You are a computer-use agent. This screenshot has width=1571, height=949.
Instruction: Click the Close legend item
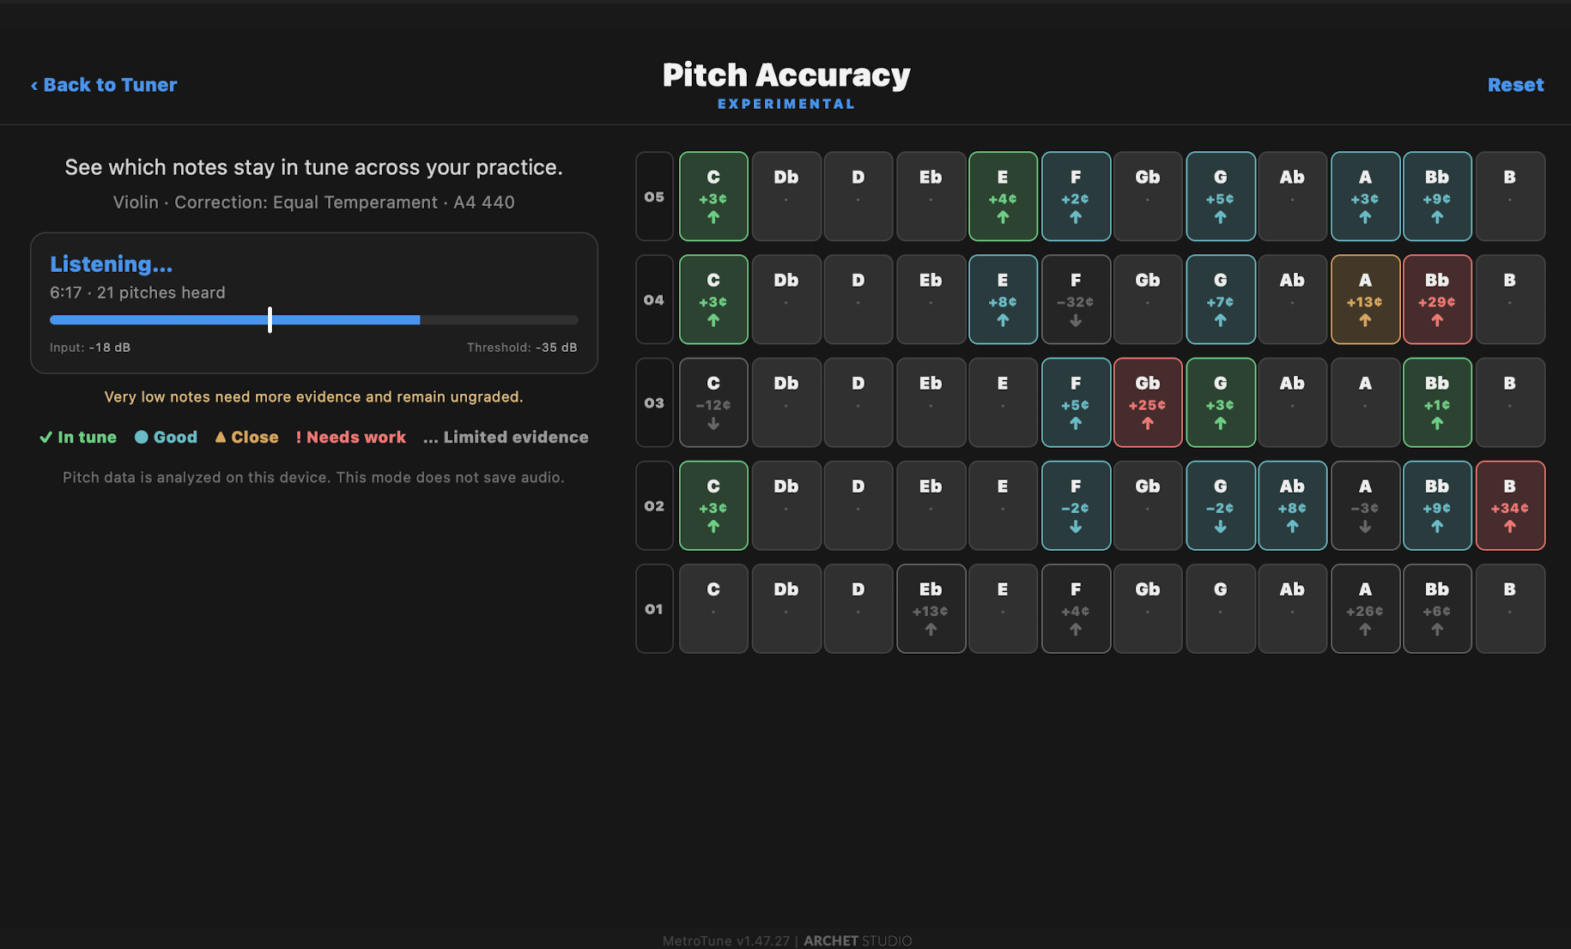[246, 438]
